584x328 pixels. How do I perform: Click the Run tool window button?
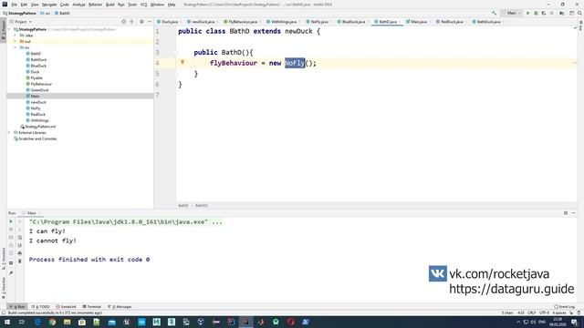coord(17,307)
